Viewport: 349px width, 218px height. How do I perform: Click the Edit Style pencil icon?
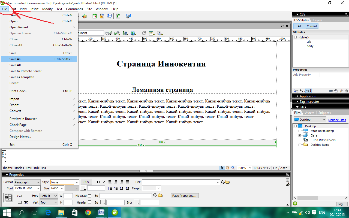341,91
